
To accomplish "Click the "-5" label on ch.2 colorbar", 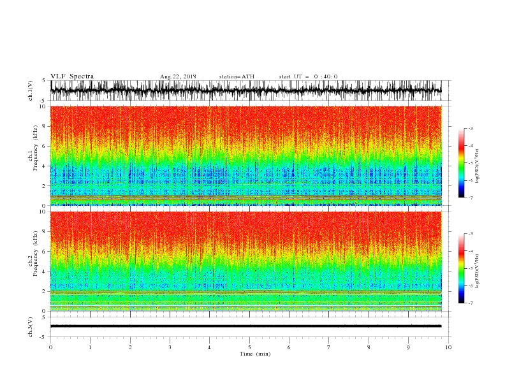I will coord(471,268).
